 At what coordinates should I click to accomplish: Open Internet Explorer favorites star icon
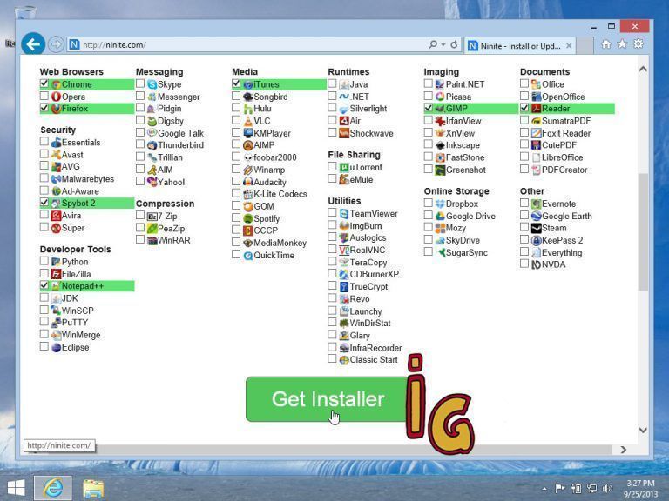pyautogui.click(x=622, y=43)
